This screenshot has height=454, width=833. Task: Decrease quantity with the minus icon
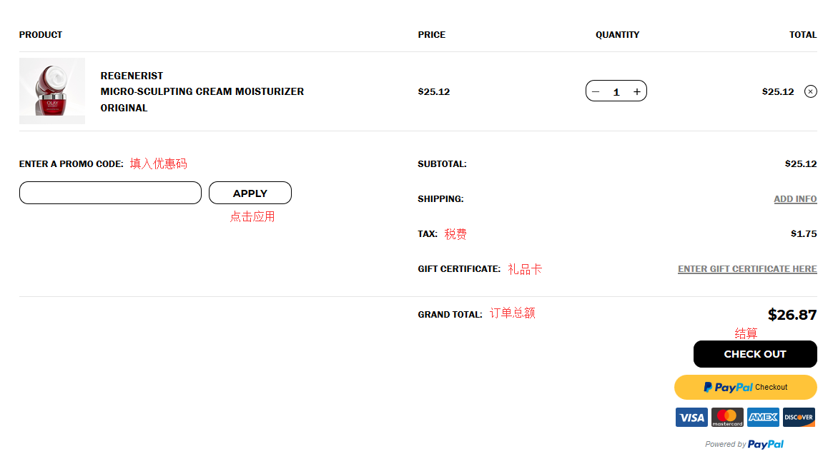596,91
